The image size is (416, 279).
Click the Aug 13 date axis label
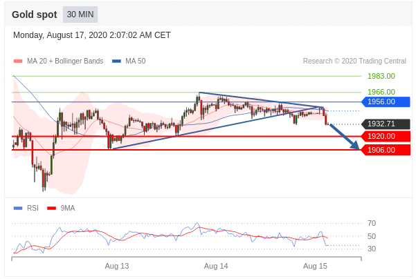[x=117, y=266]
